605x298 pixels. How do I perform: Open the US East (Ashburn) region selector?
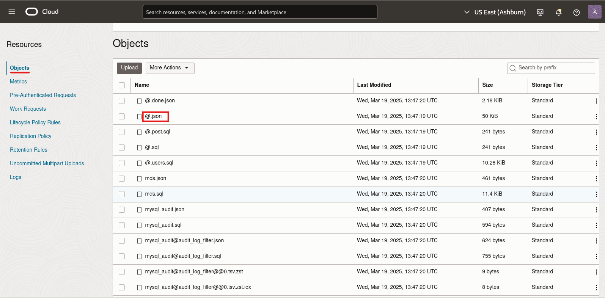click(x=495, y=12)
